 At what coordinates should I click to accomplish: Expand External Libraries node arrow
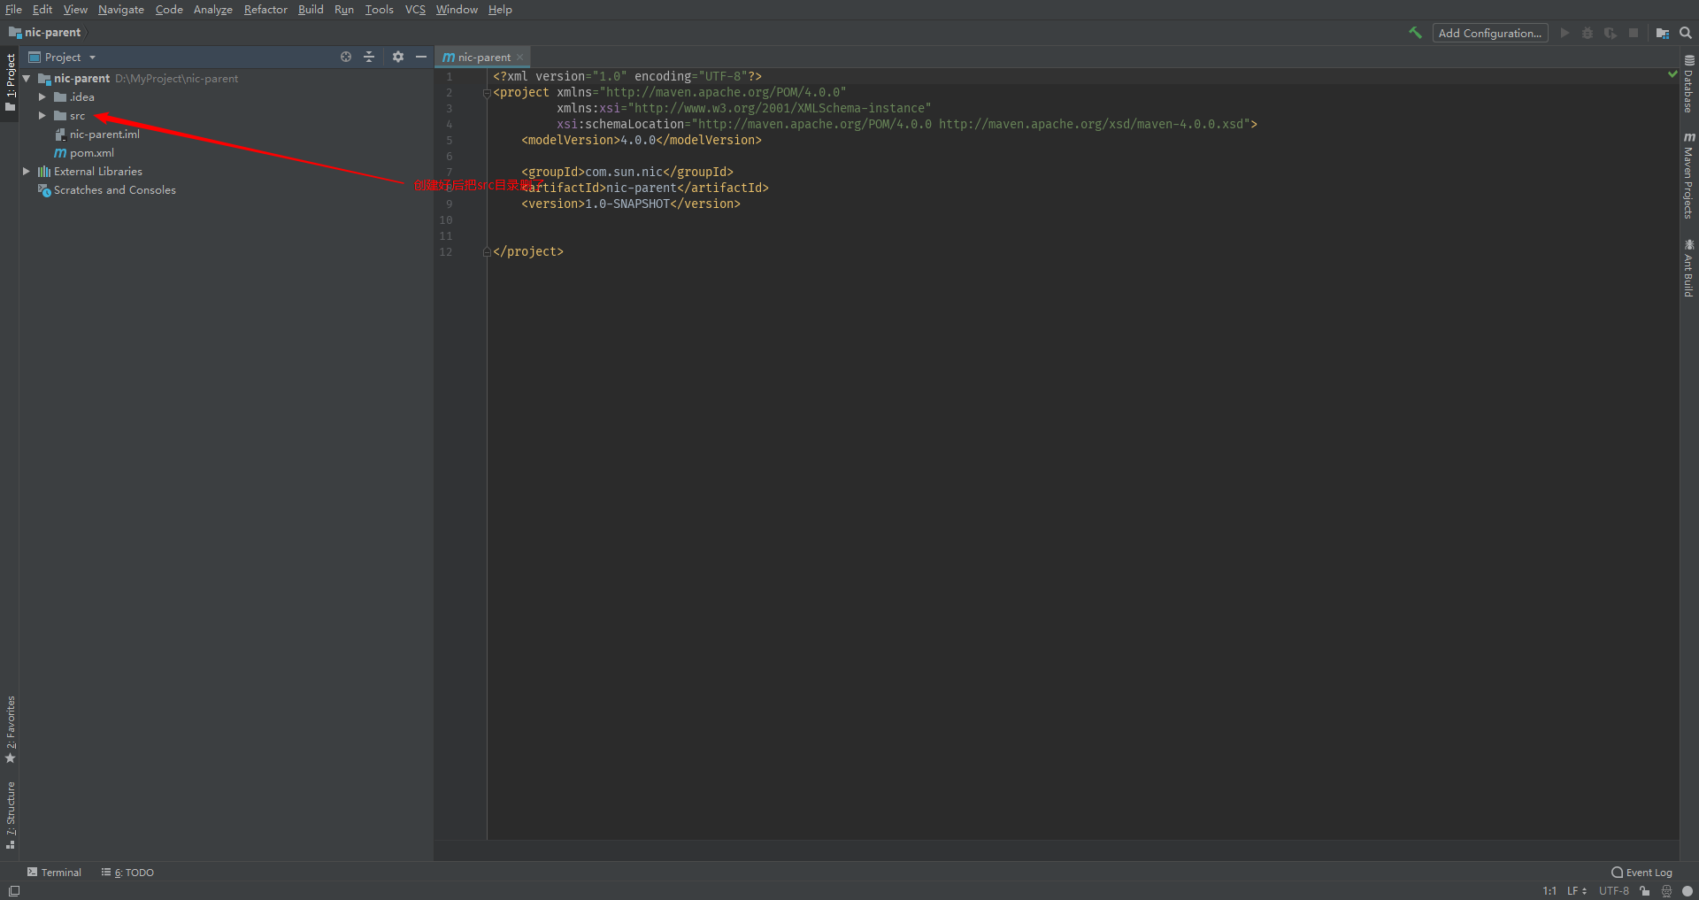click(27, 172)
